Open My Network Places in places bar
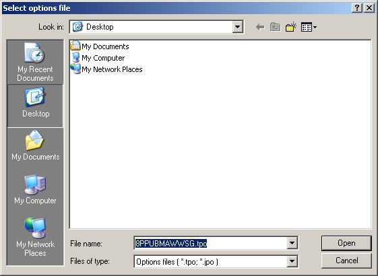378x276 pixels. [x=35, y=237]
